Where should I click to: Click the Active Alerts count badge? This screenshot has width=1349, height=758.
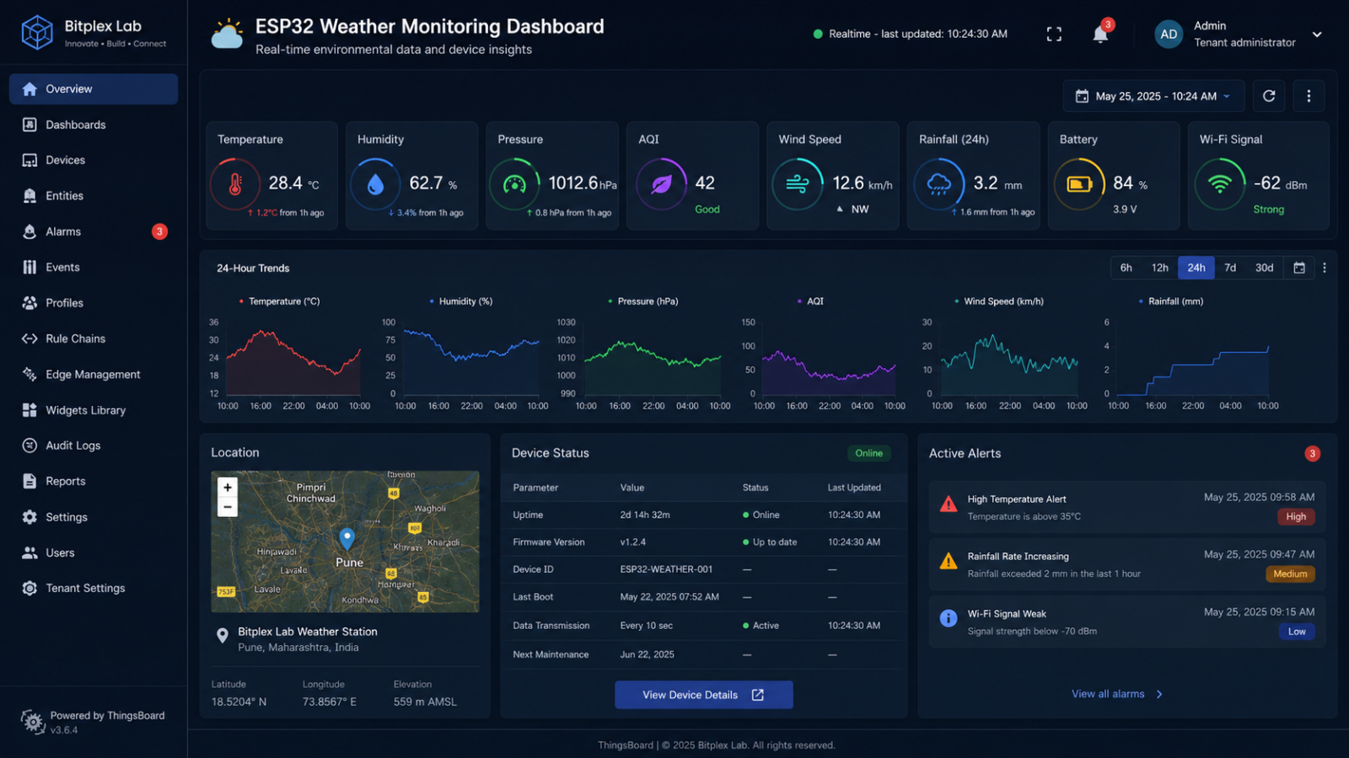(1312, 454)
